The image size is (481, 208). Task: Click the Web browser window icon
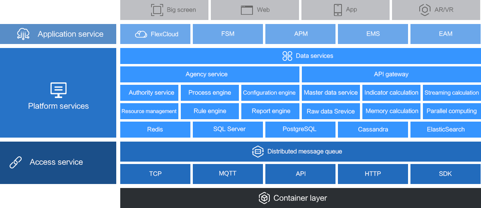tap(247, 10)
